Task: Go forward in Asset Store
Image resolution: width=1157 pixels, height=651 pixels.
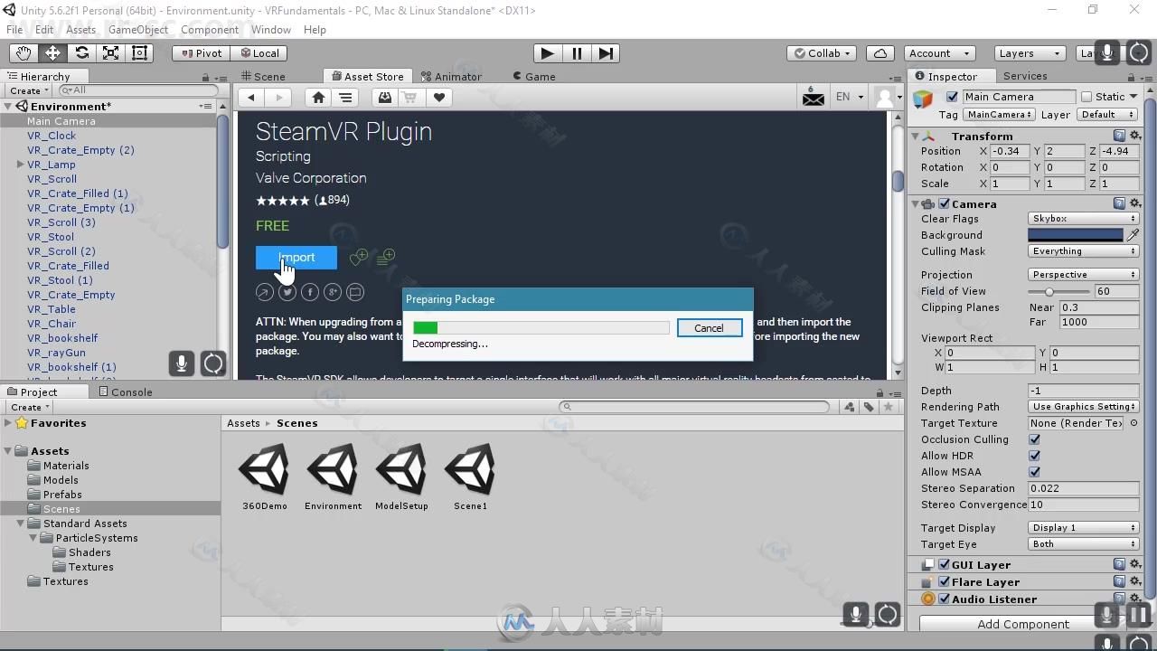Action: [x=278, y=98]
